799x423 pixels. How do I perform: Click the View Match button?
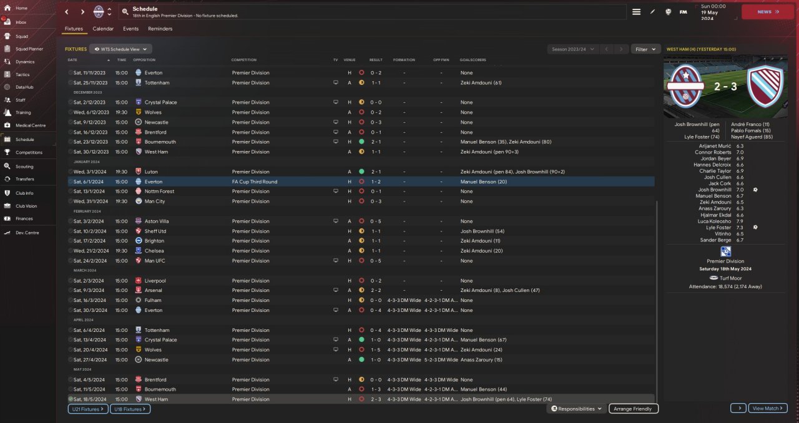tap(767, 408)
